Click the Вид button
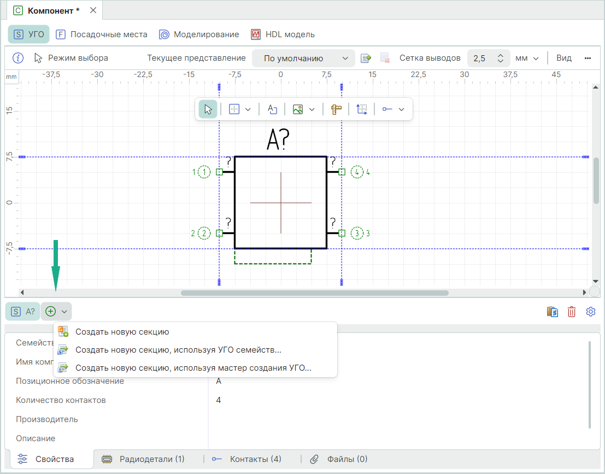Screen dimensions: 605x474 coord(563,58)
